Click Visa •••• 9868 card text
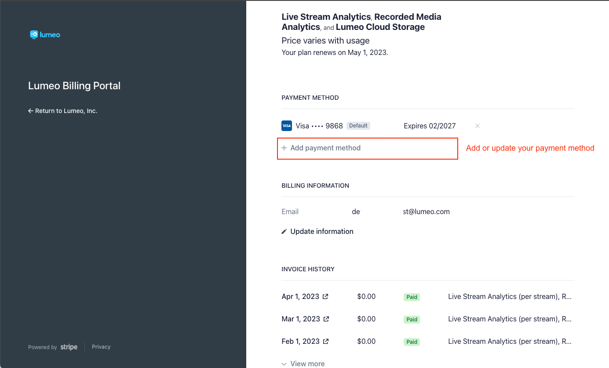 coord(319,126)
